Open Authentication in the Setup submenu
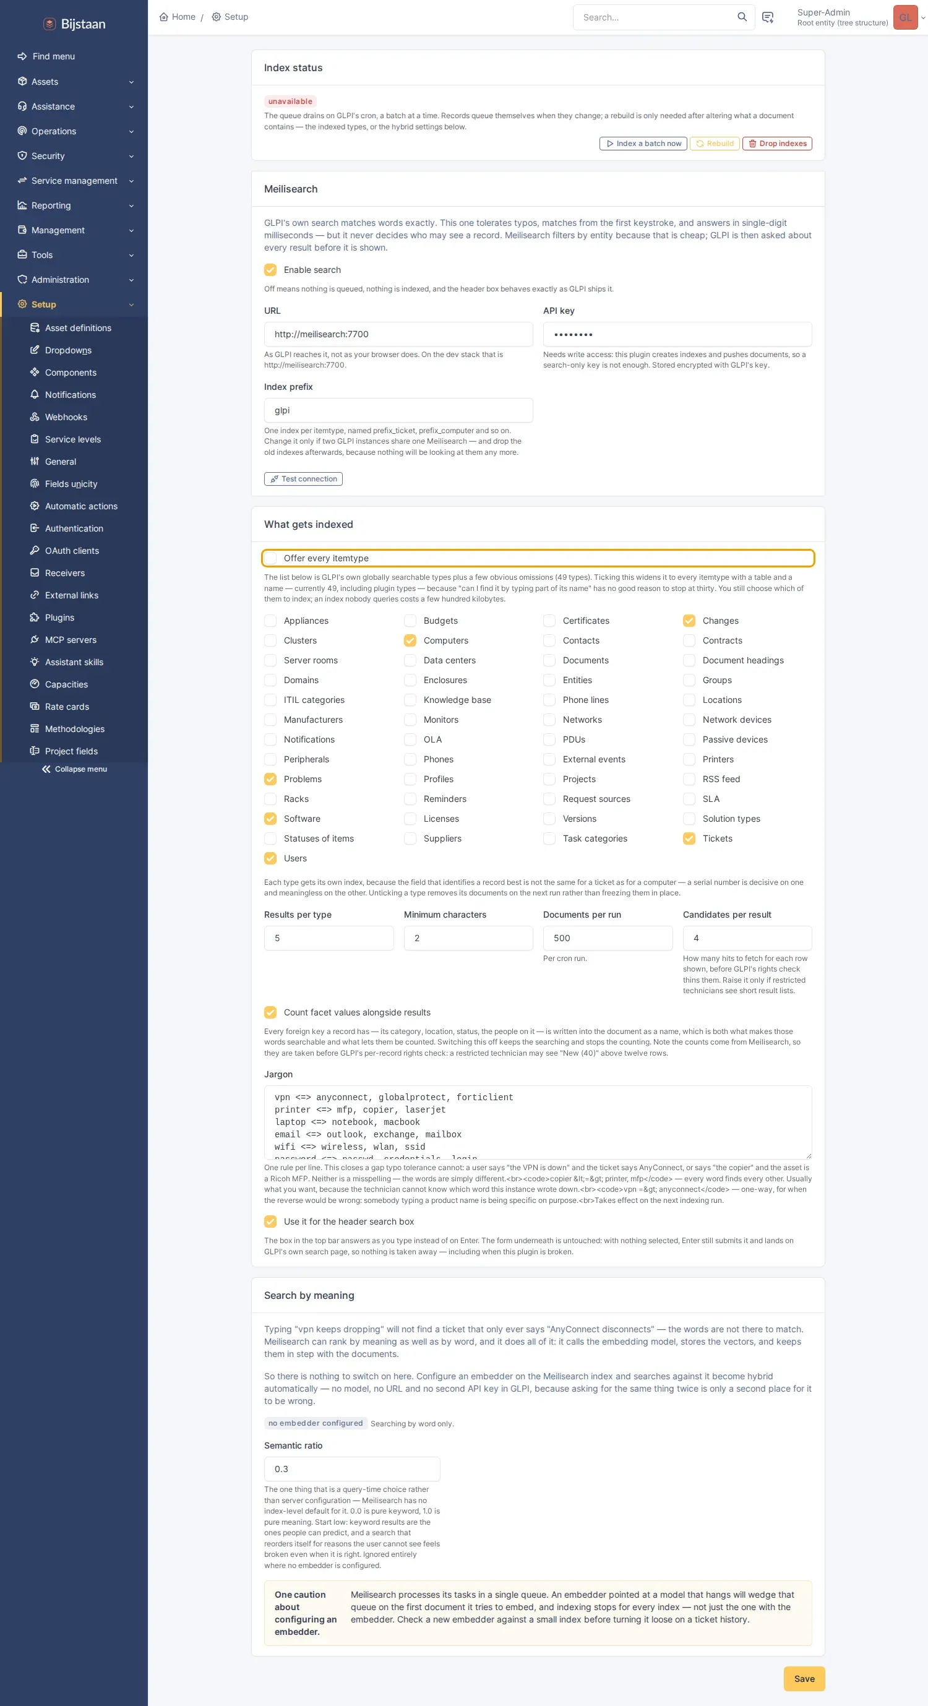 (74, 528)
